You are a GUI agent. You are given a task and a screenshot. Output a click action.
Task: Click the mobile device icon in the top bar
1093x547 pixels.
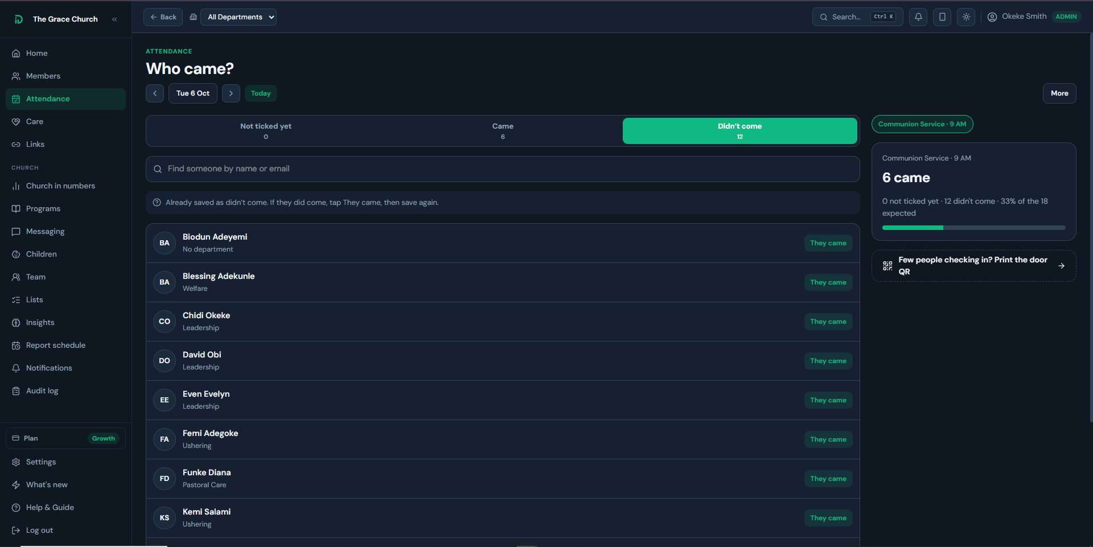tap(942, 17)
